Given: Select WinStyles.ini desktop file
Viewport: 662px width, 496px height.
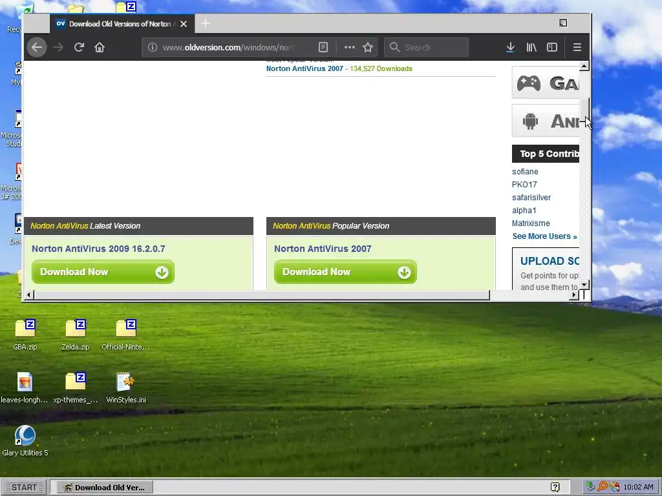Looking at the screenshot, I should 126,388.
